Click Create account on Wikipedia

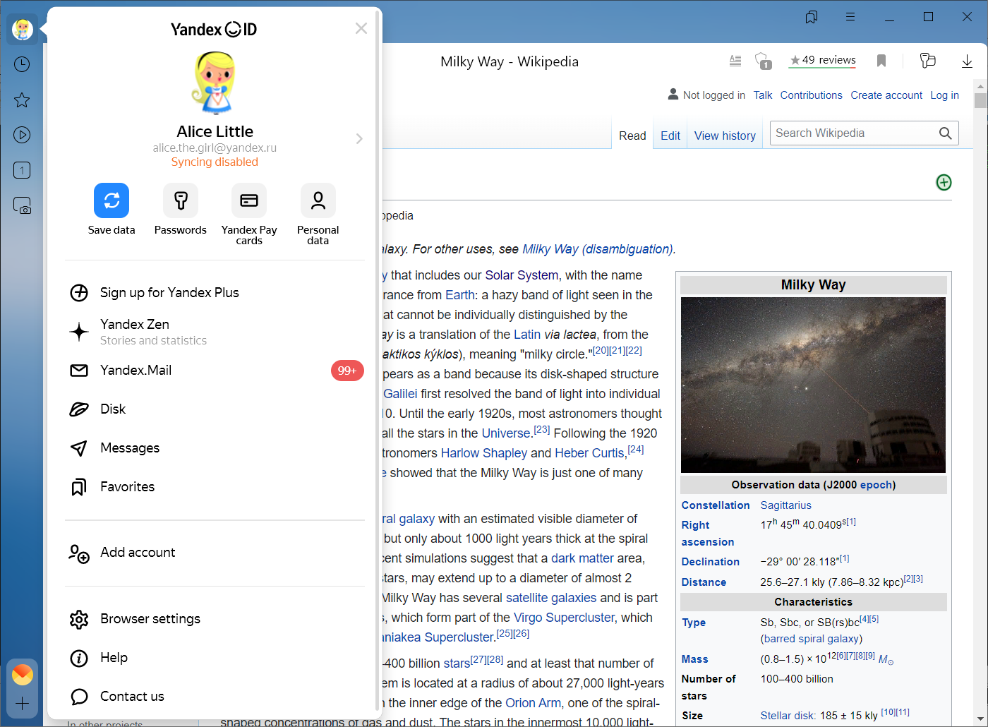click(x=886, y=95)
